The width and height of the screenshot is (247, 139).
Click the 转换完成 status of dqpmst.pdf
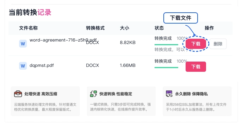point(163,61)
